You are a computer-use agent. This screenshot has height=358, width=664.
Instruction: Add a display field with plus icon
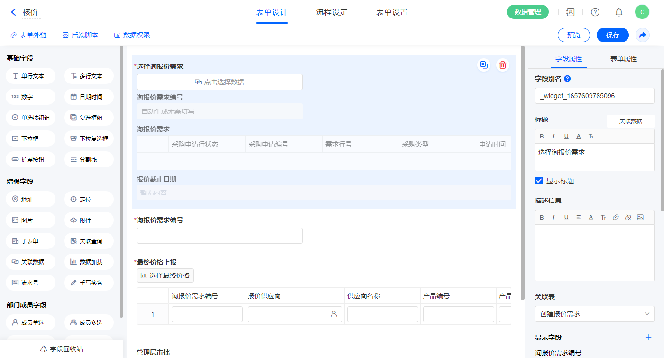(648, 338)
